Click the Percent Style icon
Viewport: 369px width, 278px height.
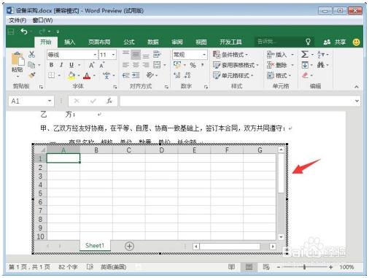(x=193, y=65)
